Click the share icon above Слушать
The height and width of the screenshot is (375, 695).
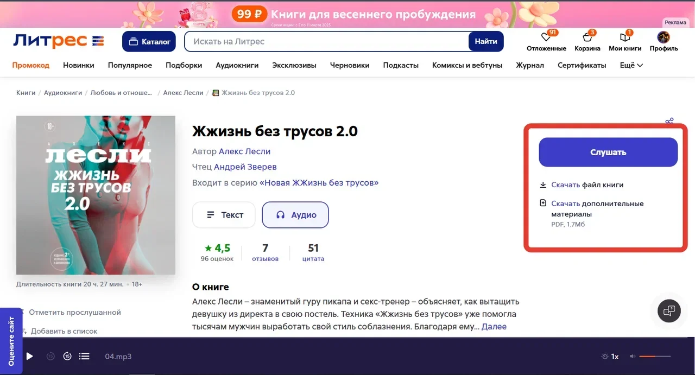coord(669,121)
